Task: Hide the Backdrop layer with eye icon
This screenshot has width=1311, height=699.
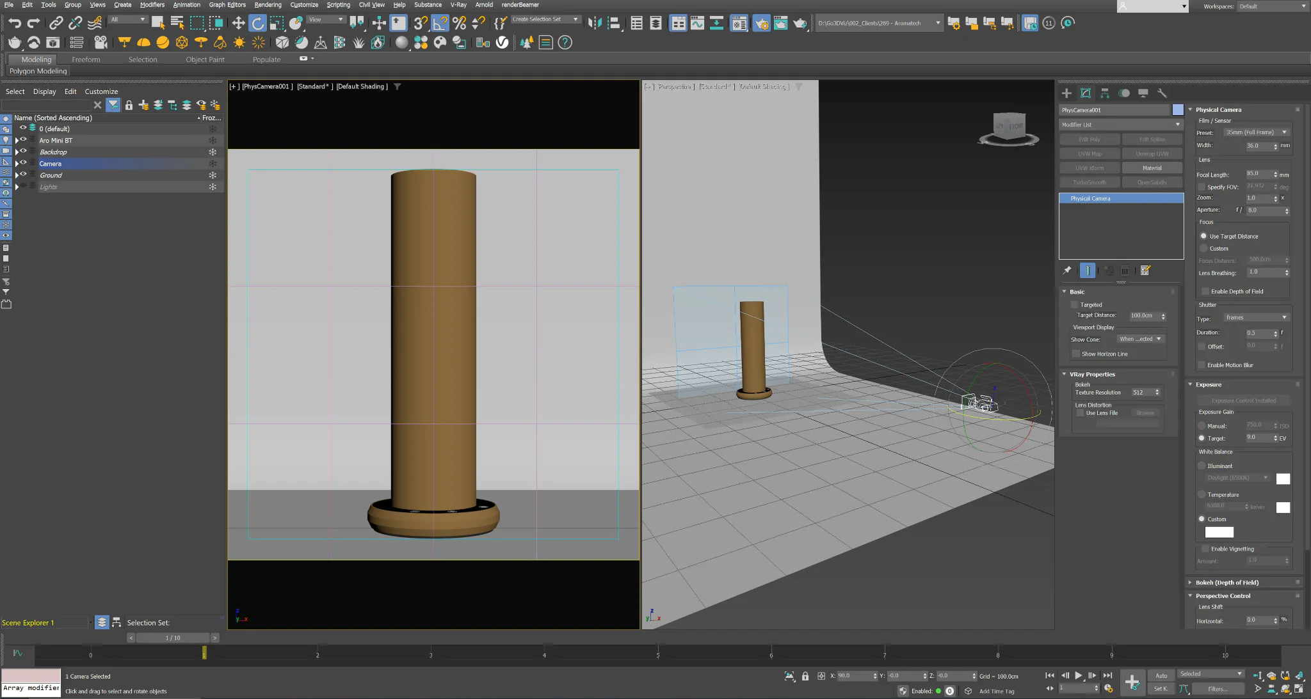Action: point(24,152)
